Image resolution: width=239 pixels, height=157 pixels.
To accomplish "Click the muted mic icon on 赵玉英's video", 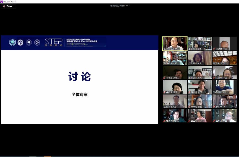I will pyautogui.click(x=189, y=64).
